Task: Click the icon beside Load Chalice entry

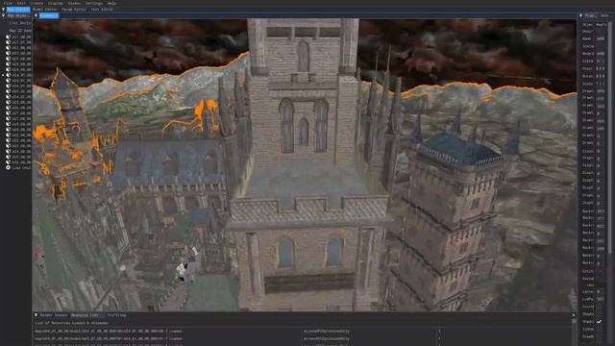Action: tap(8, 167)
